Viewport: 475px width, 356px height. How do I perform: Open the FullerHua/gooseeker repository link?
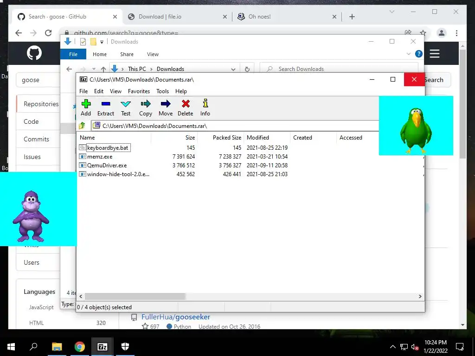click(x=176, y=317)
